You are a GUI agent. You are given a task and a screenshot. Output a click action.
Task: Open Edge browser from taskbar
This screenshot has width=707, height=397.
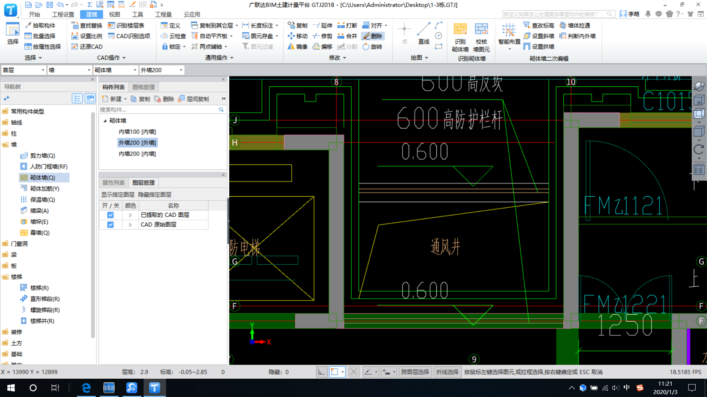pyautogui.click(x=86, y=388)
